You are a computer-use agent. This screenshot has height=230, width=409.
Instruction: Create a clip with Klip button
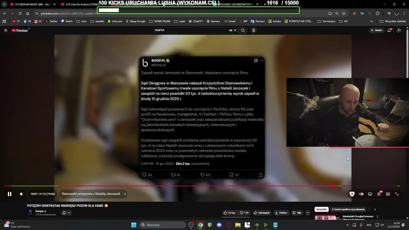point(297,213)
